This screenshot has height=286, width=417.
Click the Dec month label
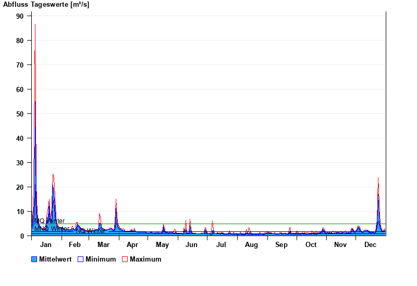point(370,245)
